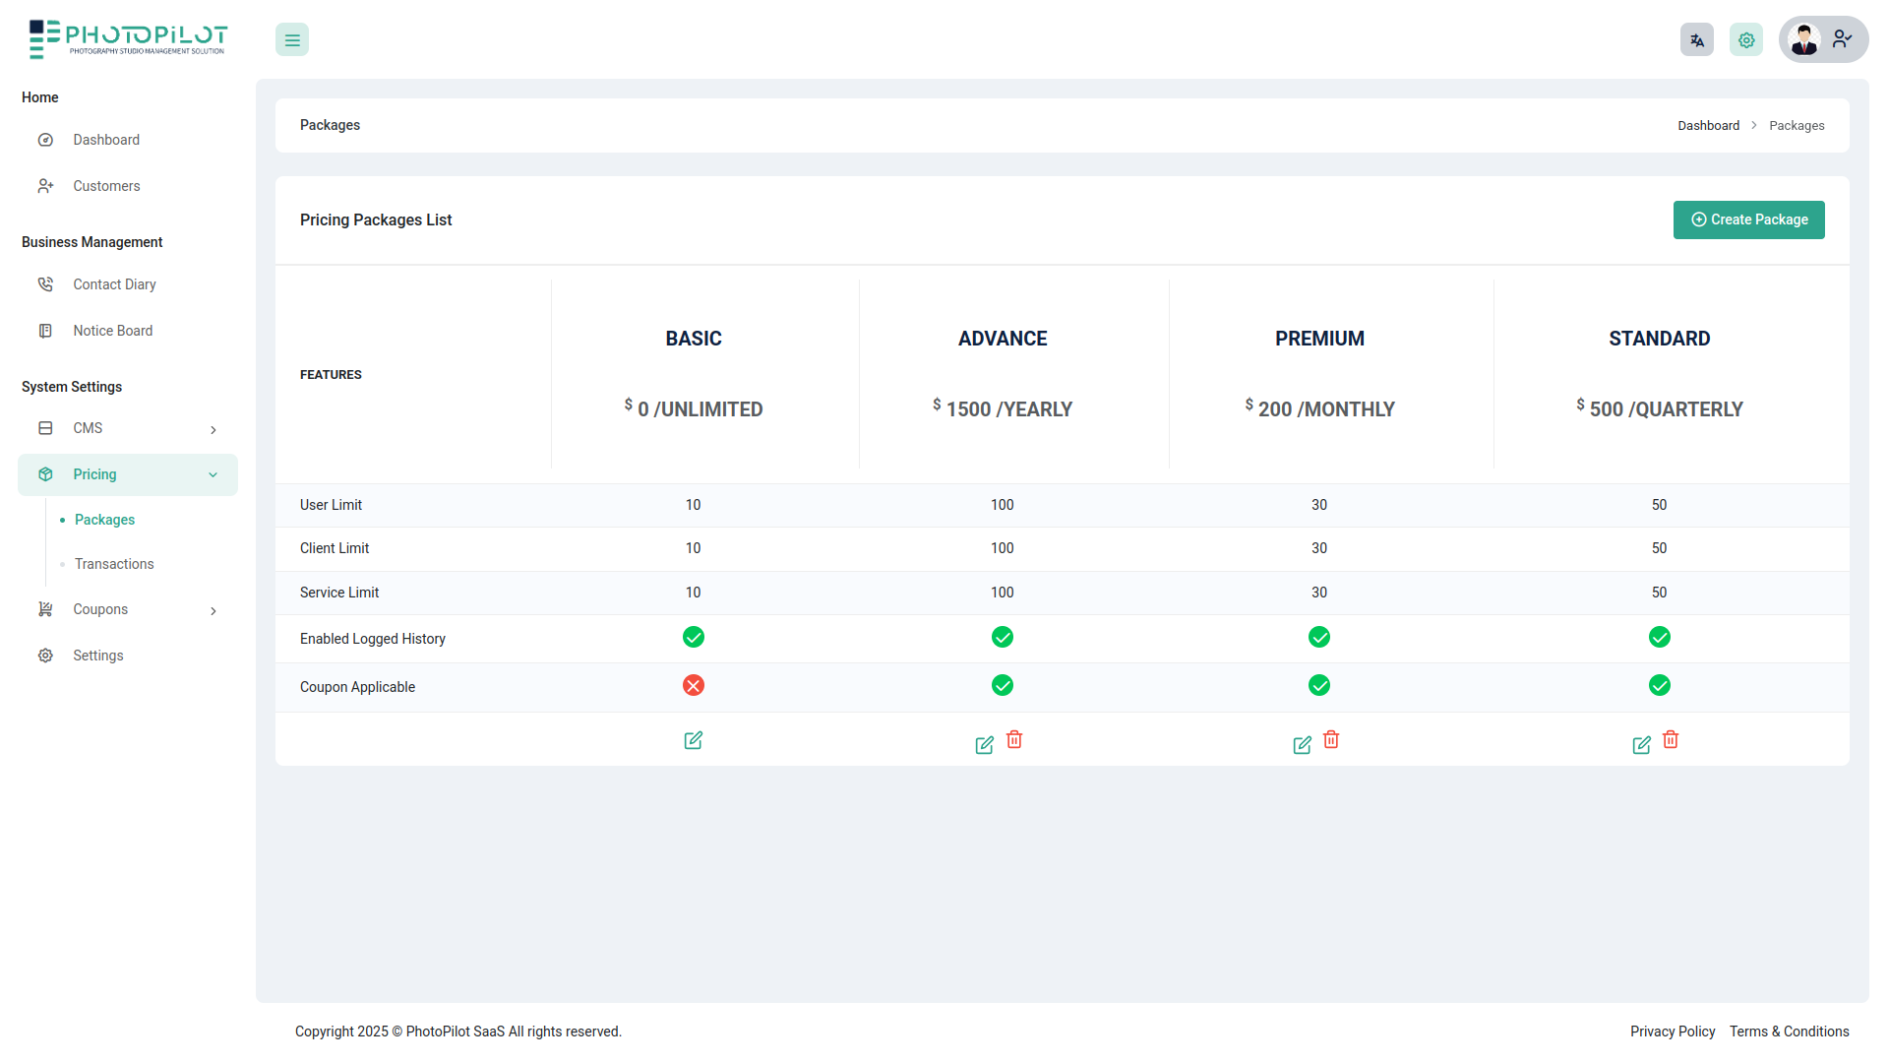The height and width of the screenshot is (1063, 1889).
Task: Expand the CMS menu chevron
Action: pos(213,429)
